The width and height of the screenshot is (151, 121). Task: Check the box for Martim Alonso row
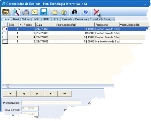pyautogui.click(x=4, y=41)
